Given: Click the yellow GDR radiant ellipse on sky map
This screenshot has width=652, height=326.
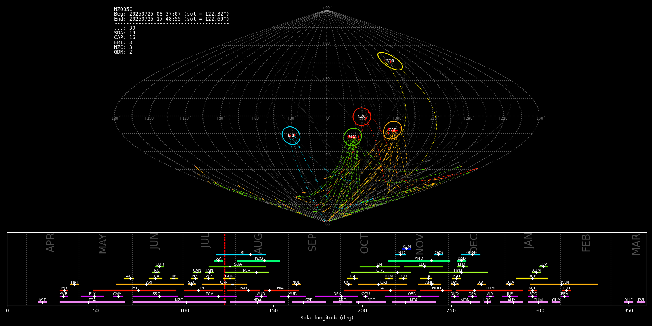Looking at the screenshot, I should point(390,61).
